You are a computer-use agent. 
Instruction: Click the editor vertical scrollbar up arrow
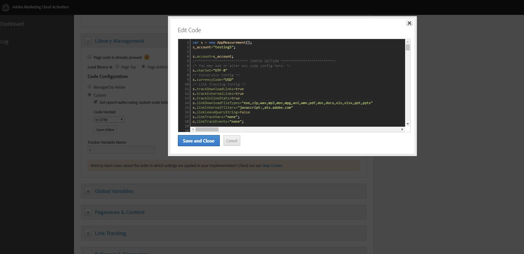(x=408, y=42)
